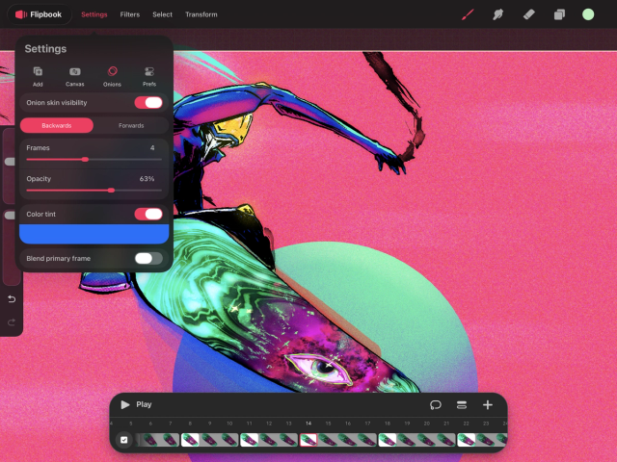Select frame 8 thumbnail
Screen dimensions: 617x462
coord(190,440)
